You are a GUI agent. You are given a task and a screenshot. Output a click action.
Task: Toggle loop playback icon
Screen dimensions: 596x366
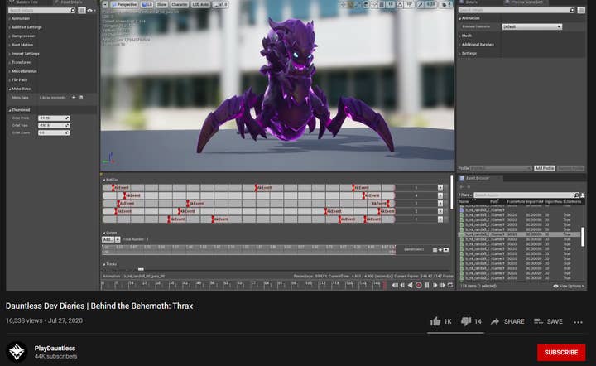pyautogui.click(x=450, y=285)
